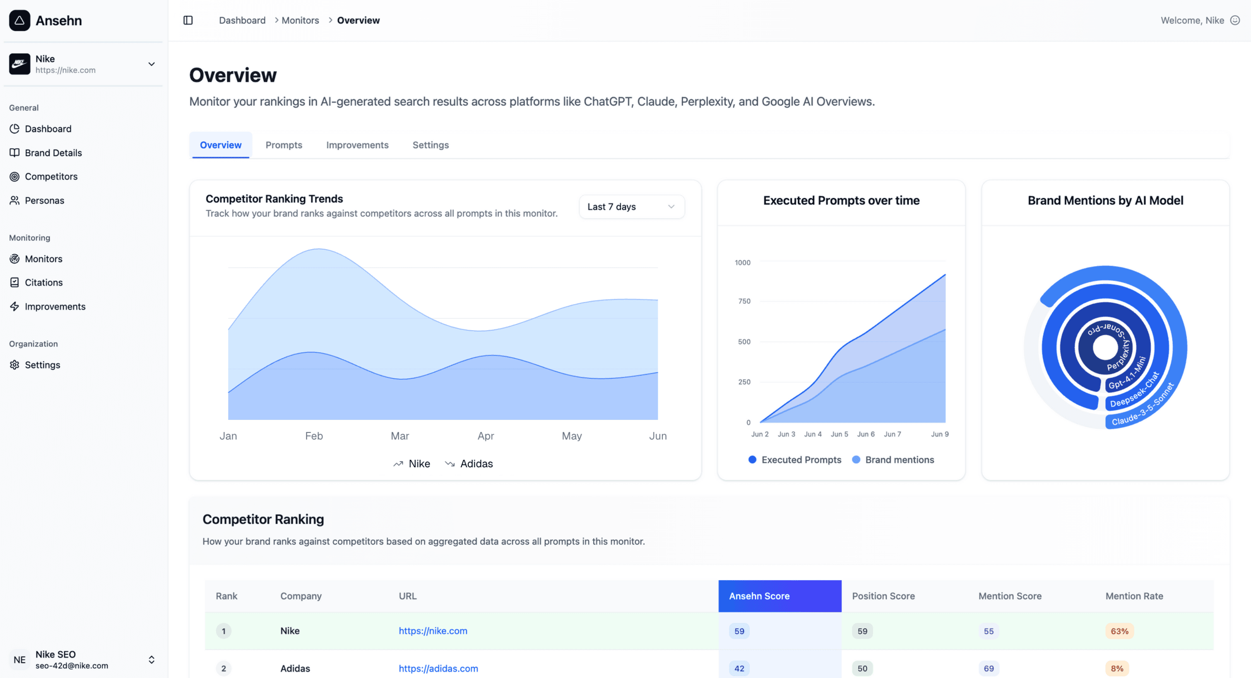Click the smiley face icon beside Welcome
The height and width of the screenshot is (678, 1251).
click(1235, 20)
